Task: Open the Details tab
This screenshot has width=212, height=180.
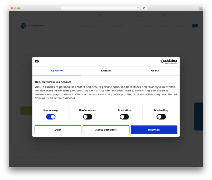Action: 106,71
